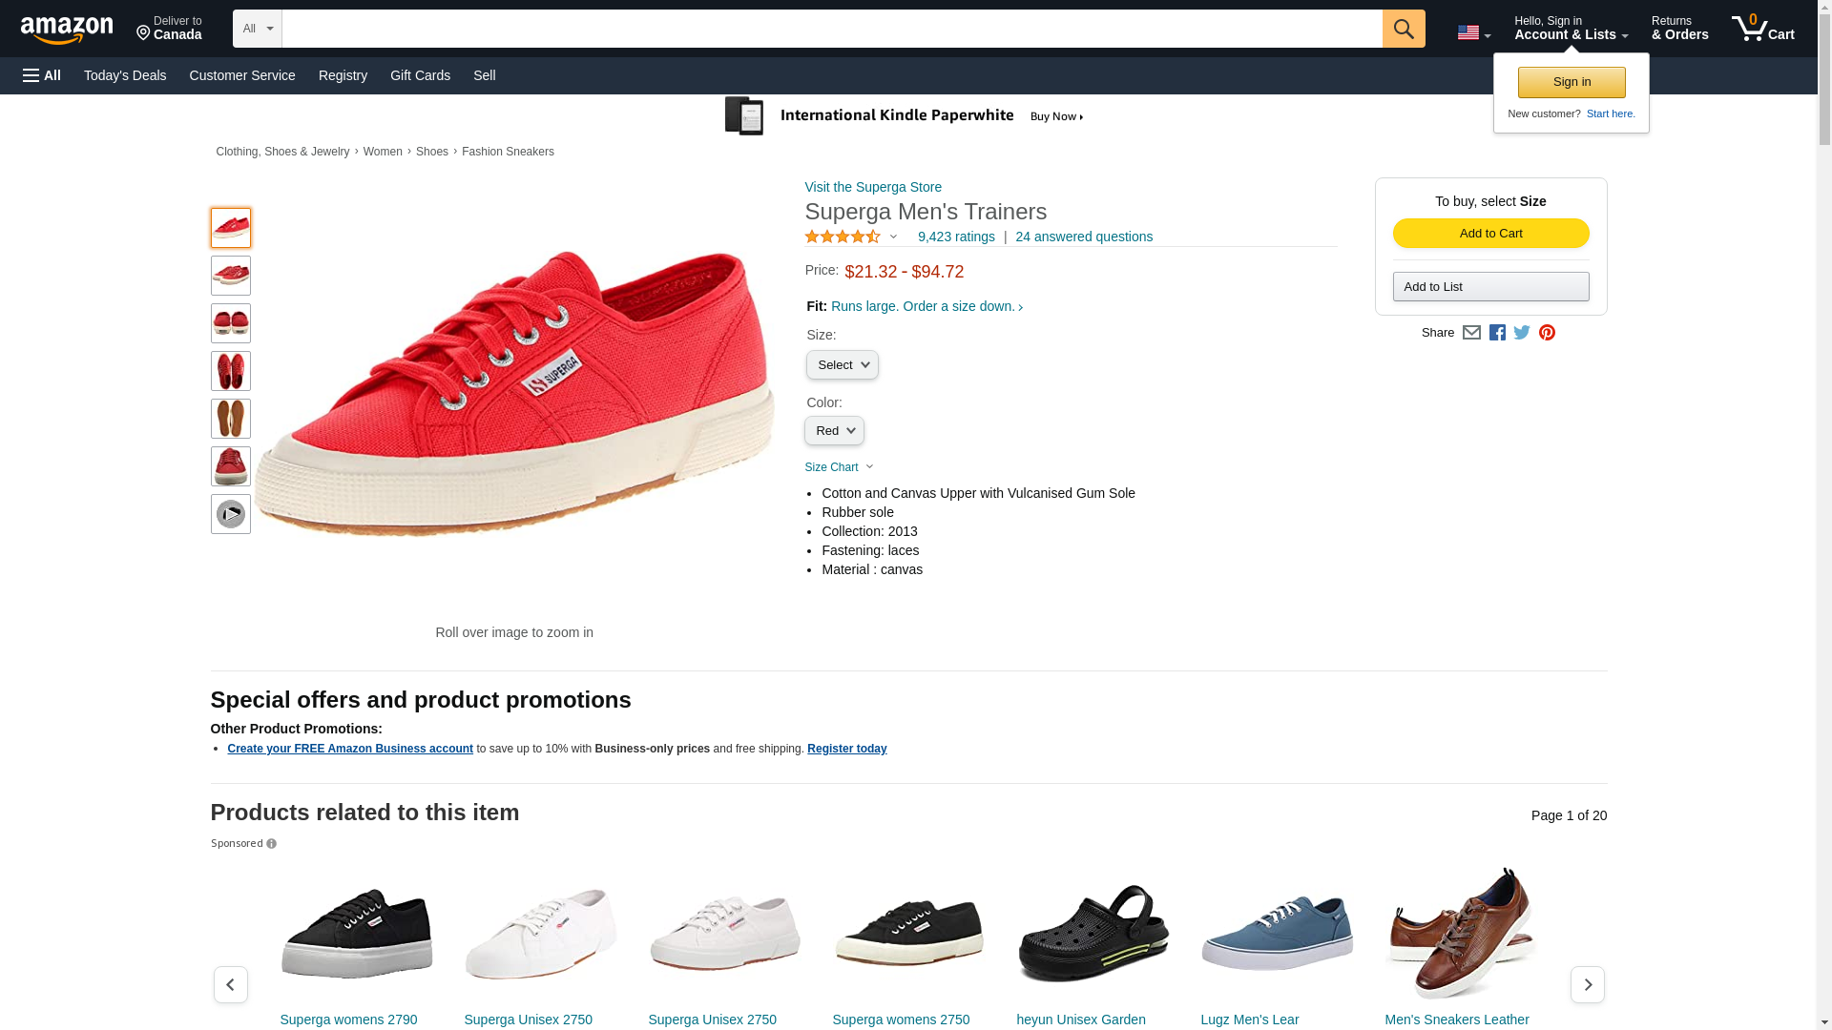The height and width of the screenshot is (1030, 1832).
Task: Visit the Superga Store link
Action: pyautogui.click(x=873, y=187)
